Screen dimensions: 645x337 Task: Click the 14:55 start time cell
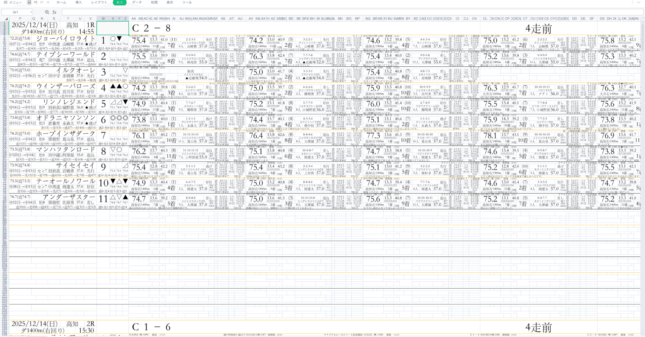(86, 32)
